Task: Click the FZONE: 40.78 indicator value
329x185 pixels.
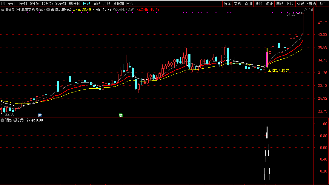Action: click(148, 10)
